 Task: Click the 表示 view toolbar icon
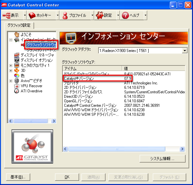tap(6, 15)
